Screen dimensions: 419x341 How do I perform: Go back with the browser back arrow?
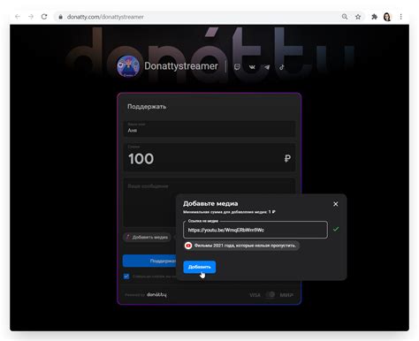(18, 17)
